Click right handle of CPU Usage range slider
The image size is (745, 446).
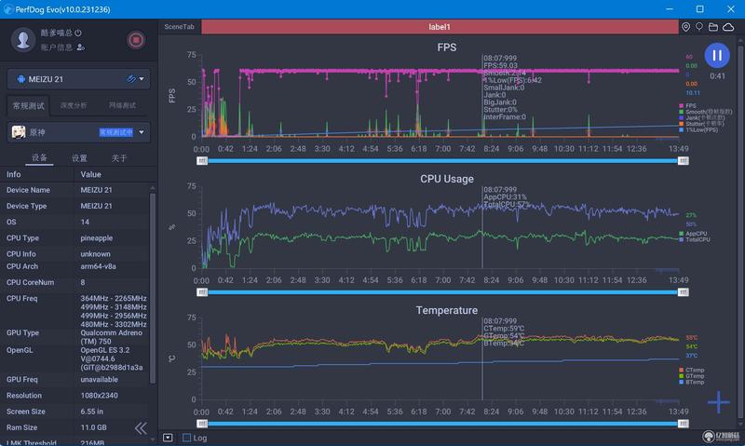point(683,292)
